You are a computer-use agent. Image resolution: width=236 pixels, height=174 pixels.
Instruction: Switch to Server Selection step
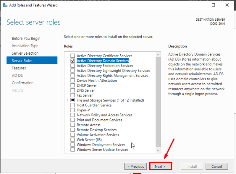pyautogui.click(x=25, y=53)
